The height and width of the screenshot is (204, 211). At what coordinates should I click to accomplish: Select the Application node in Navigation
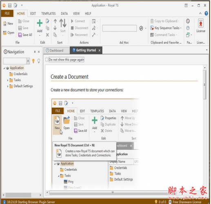(x=17, y=68)
